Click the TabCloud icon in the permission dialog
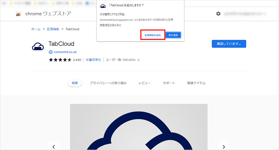Viewport: 279px width, 150px height. (103, 6)
